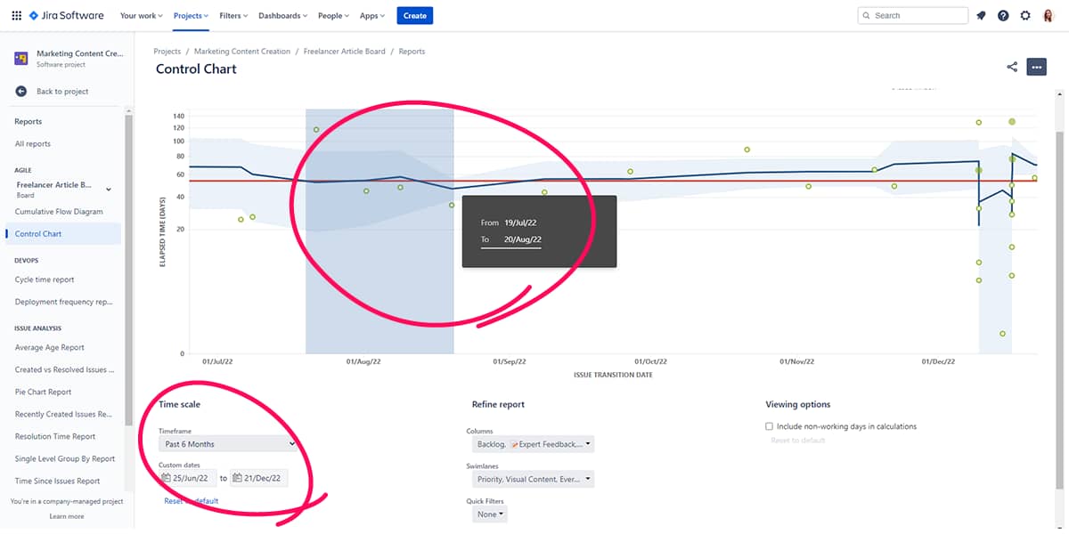Screen dimensions: 1069x534
Task: Click the issue dot at 120 days
Action: tap(316, 130)
